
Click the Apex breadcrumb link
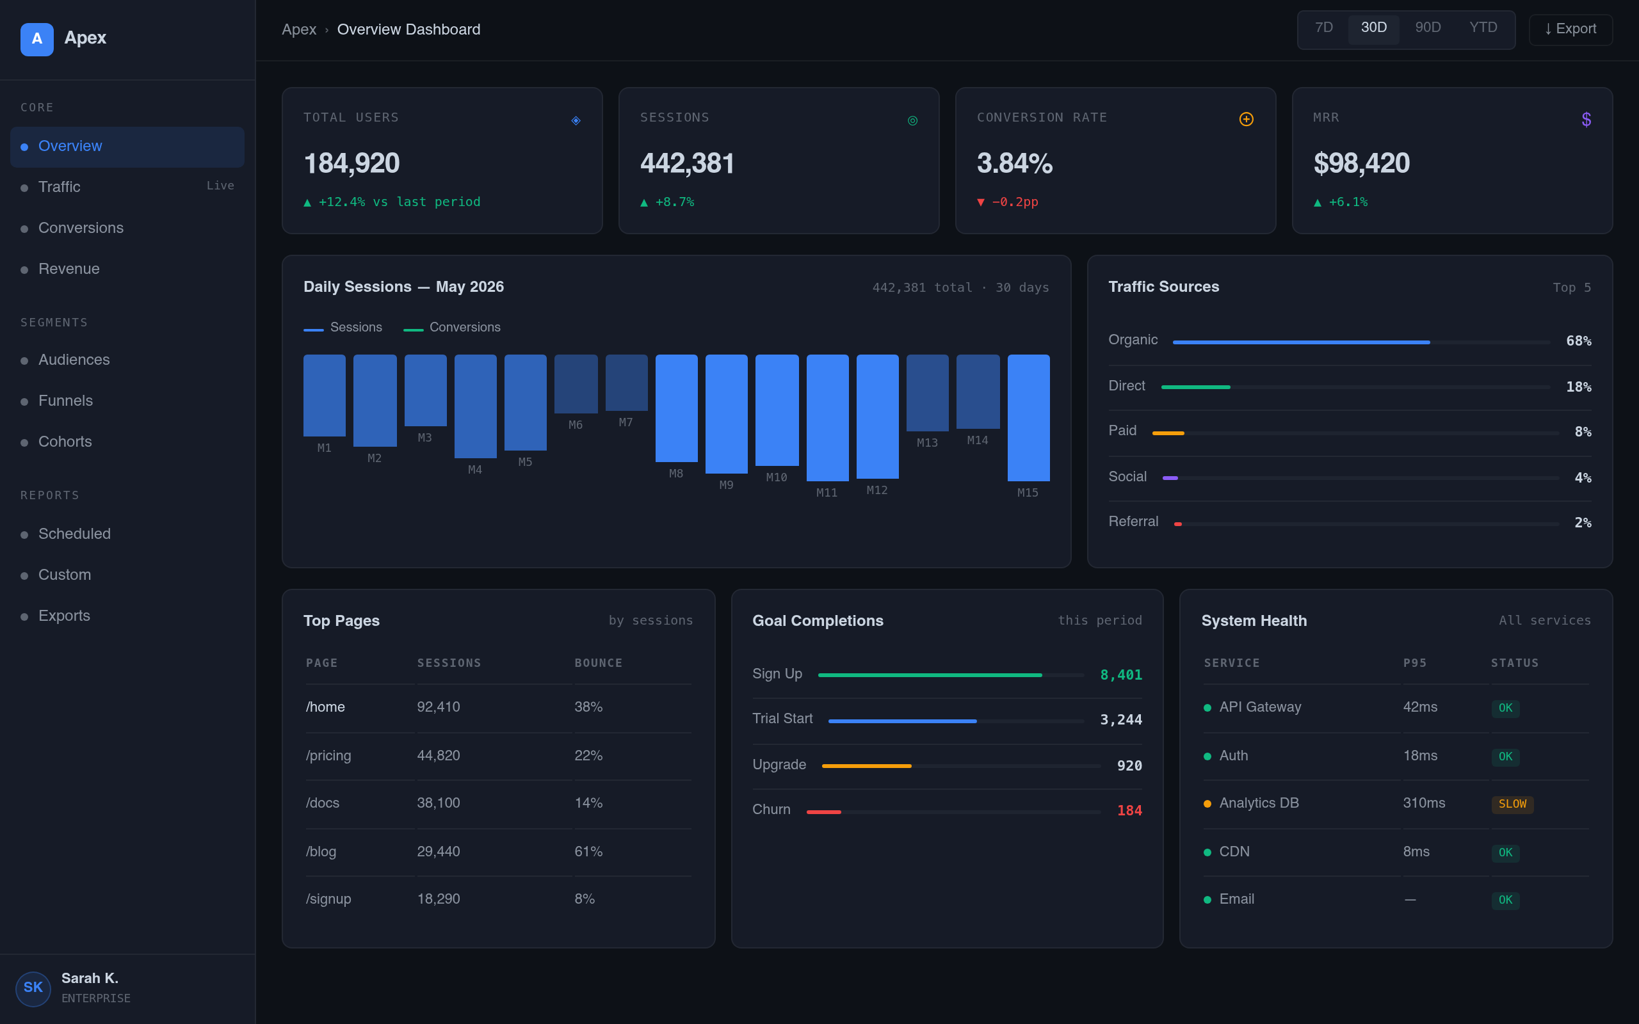[299, 30]
